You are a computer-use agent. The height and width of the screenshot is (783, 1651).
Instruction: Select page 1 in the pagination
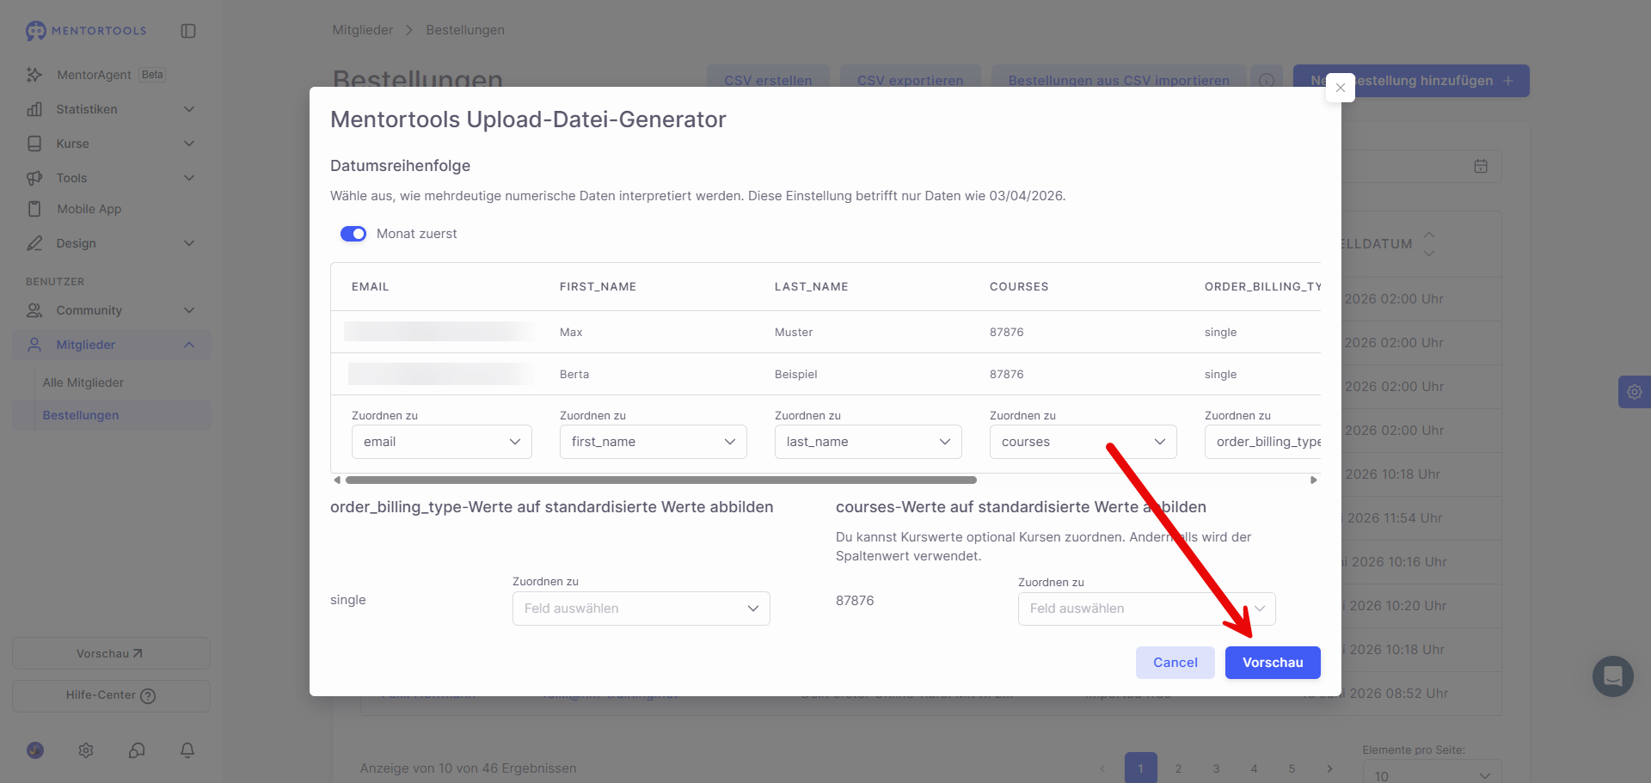(1141, 768)
